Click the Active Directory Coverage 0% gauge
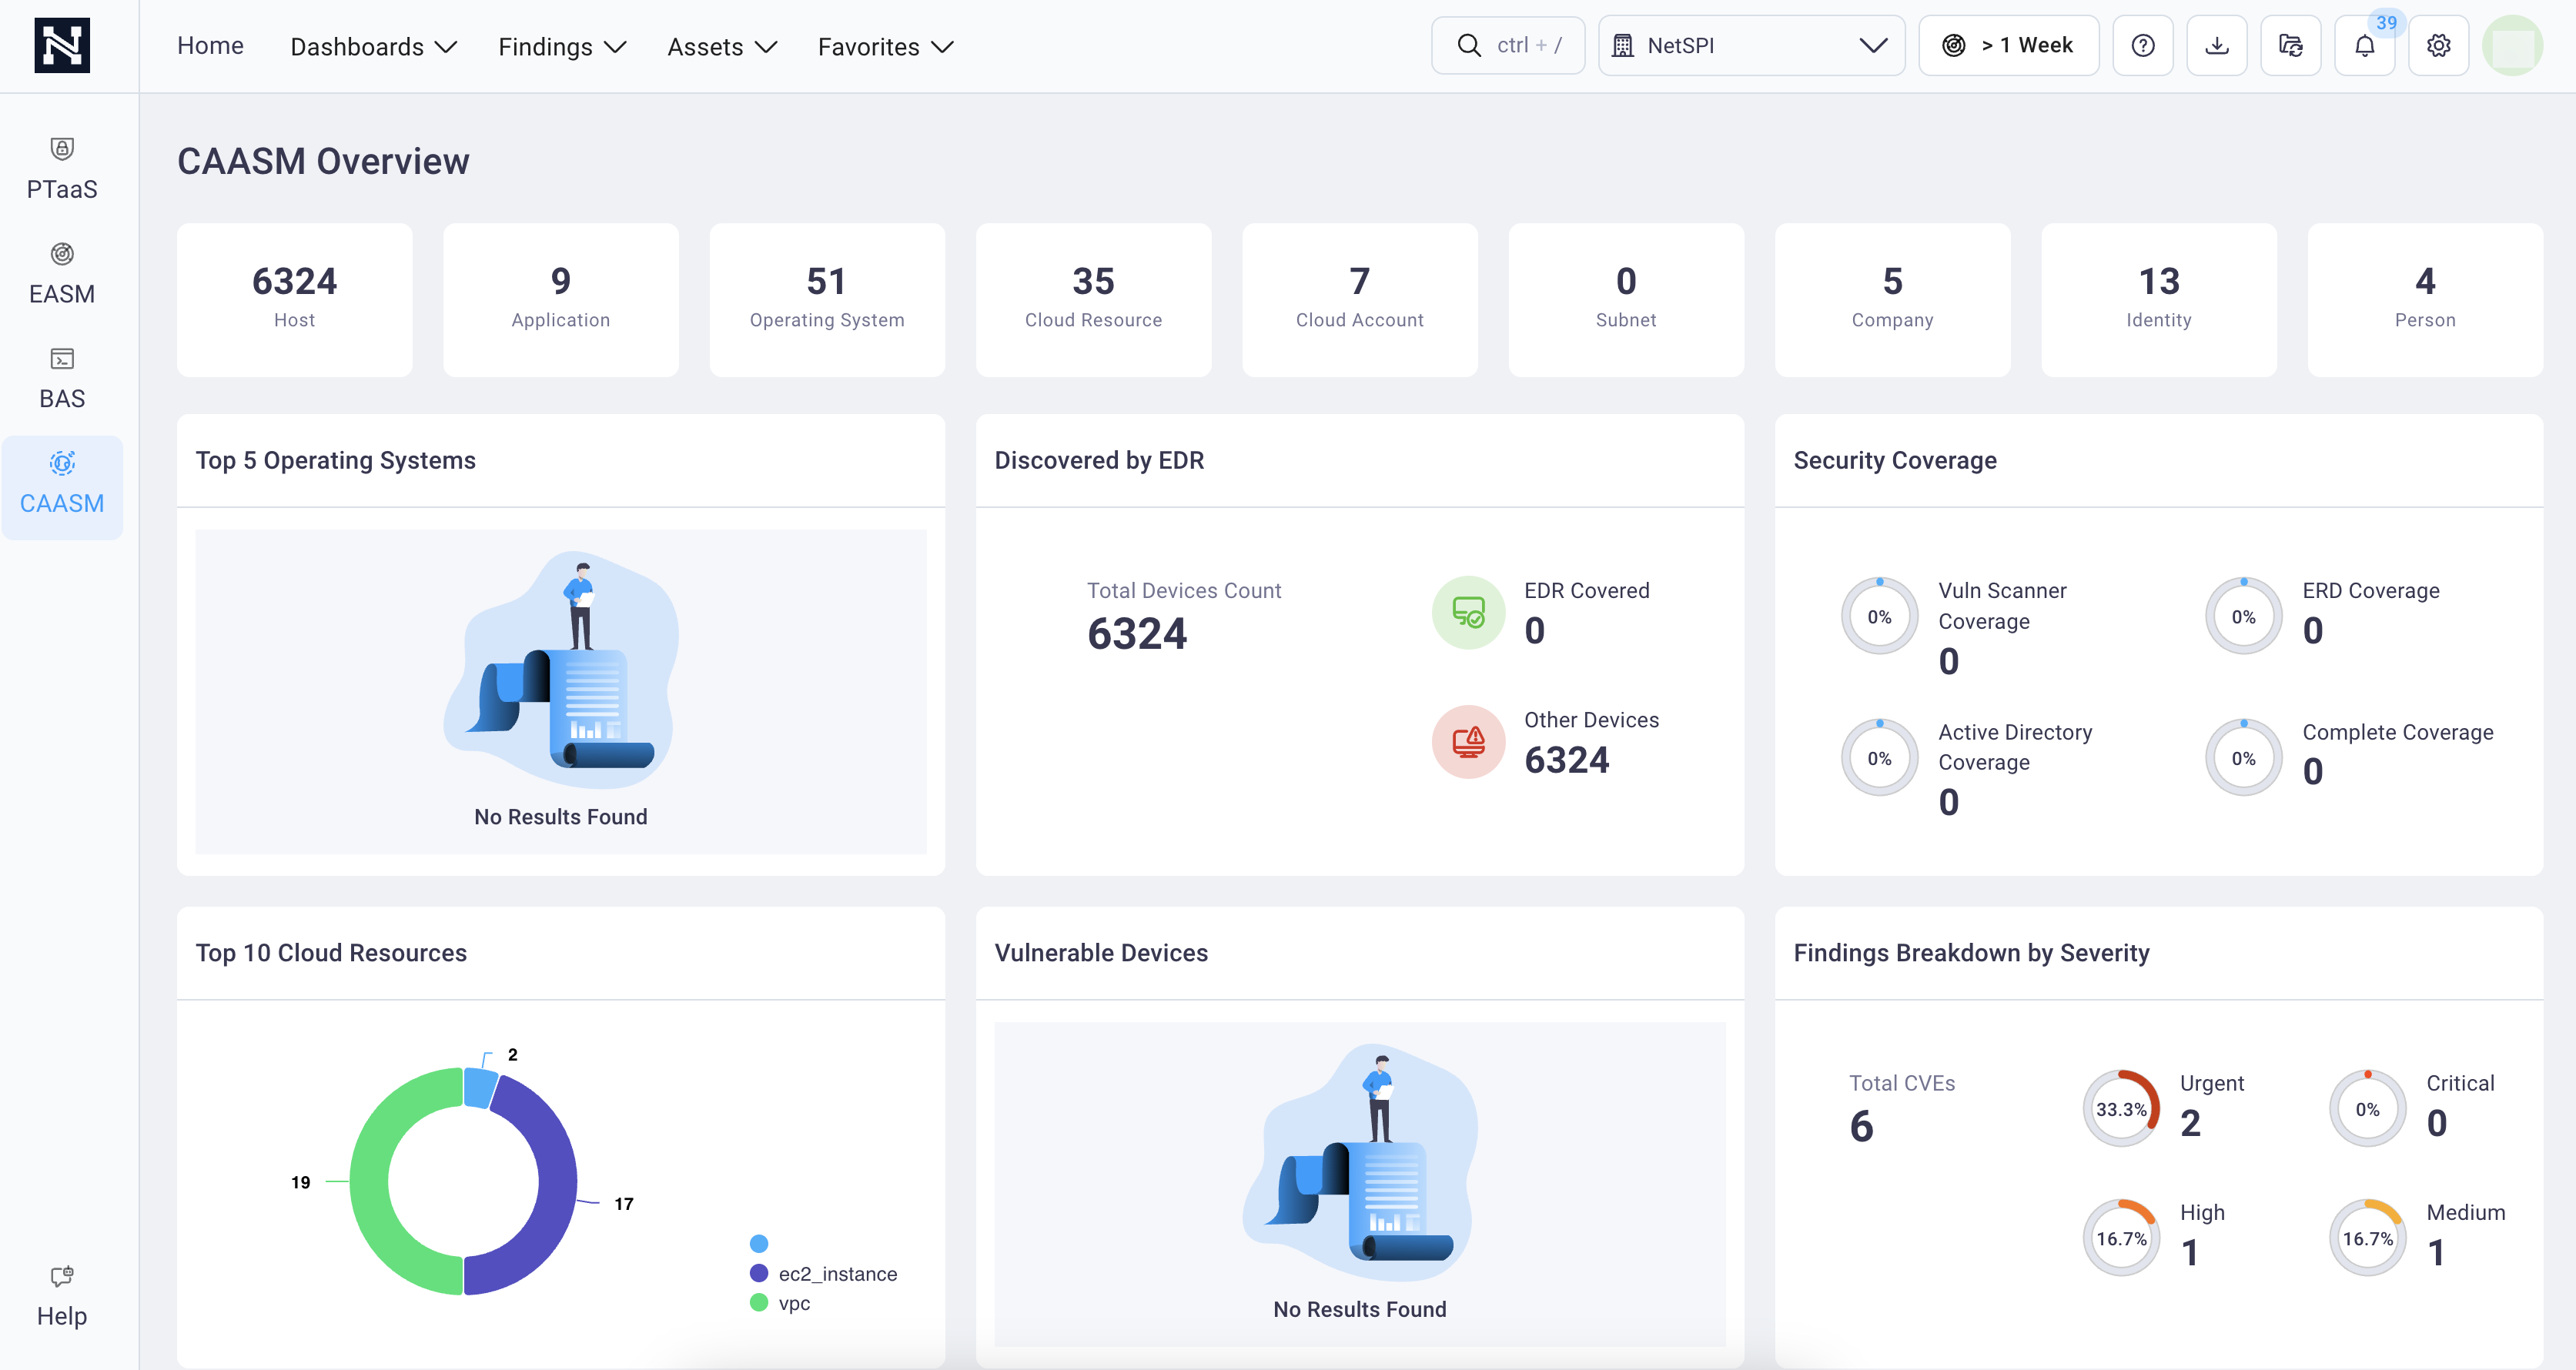 (x=1879, y=758)
